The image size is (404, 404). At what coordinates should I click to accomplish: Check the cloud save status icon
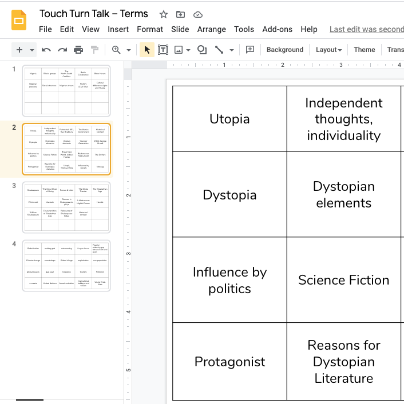(198, 14)
